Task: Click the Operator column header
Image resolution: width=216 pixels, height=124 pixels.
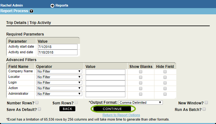Action: [x=44, y=67]
